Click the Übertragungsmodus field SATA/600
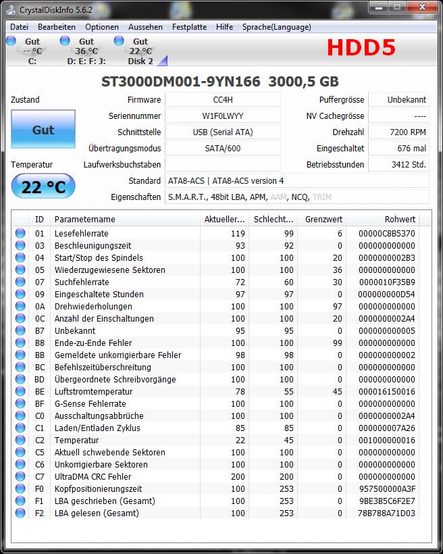 (x=223, y=149)
